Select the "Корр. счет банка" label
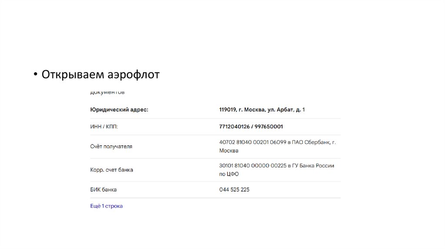Screen dimensions: 445x249 pyautogui.click(x=112, y=170)
